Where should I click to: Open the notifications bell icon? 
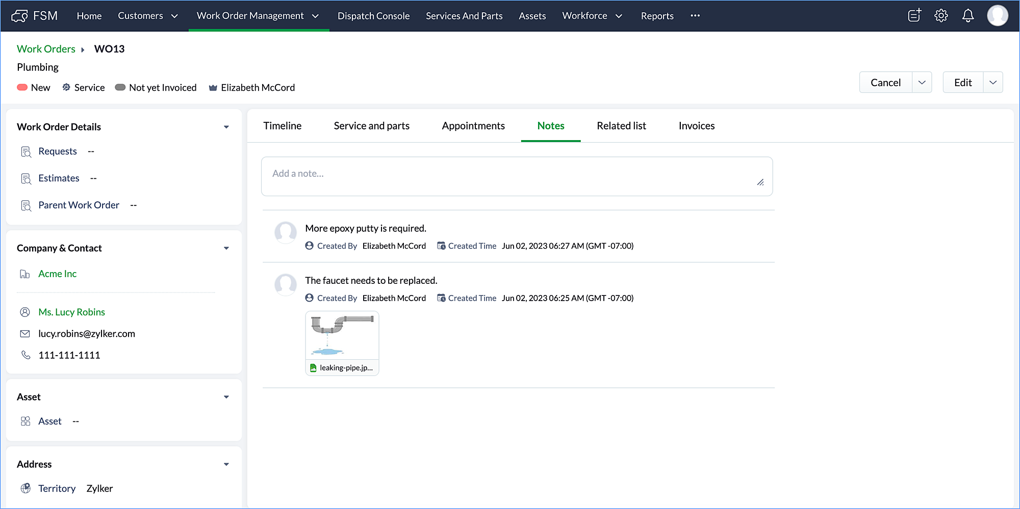tap(967, 16)
